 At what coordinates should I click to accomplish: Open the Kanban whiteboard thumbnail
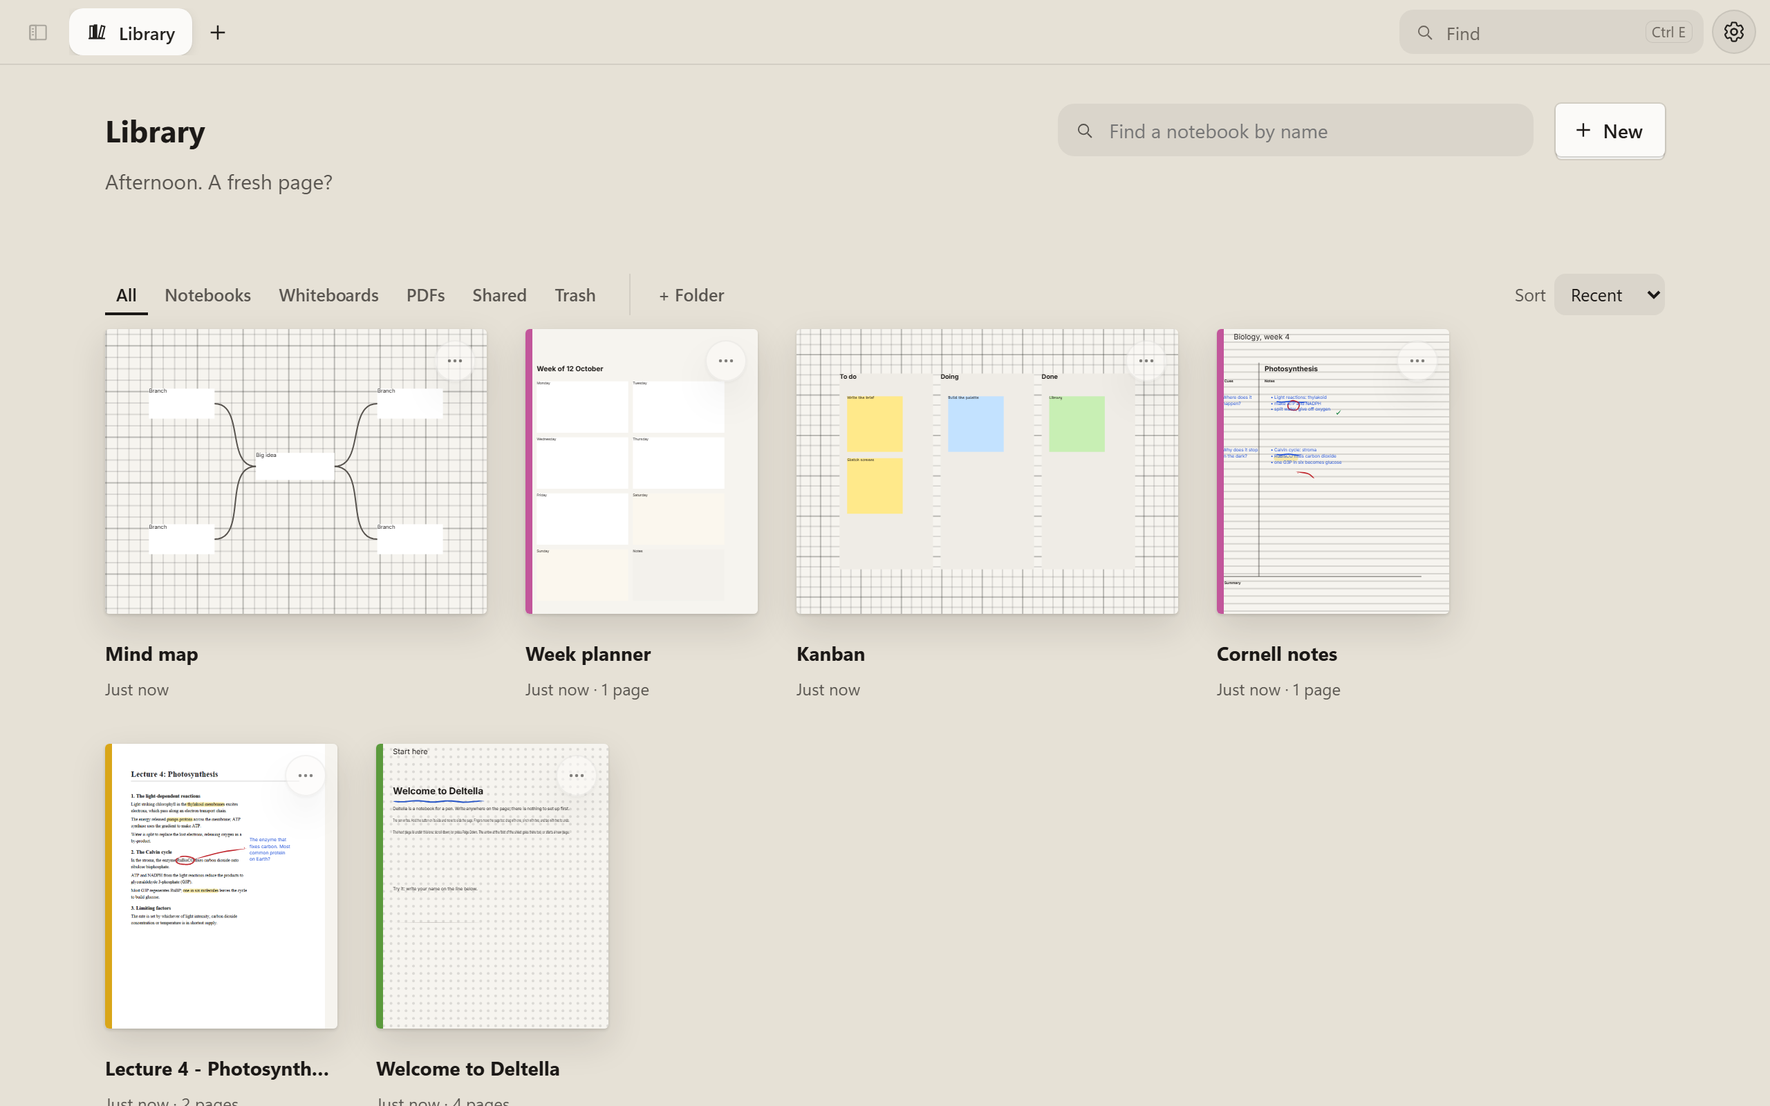pos(987,471)
